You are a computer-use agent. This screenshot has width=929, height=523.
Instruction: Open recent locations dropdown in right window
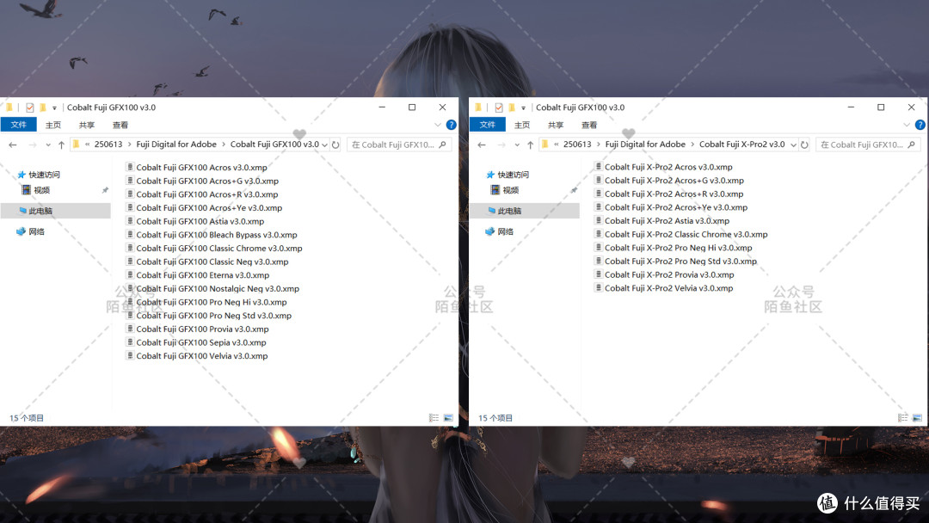tap(517, 145)
